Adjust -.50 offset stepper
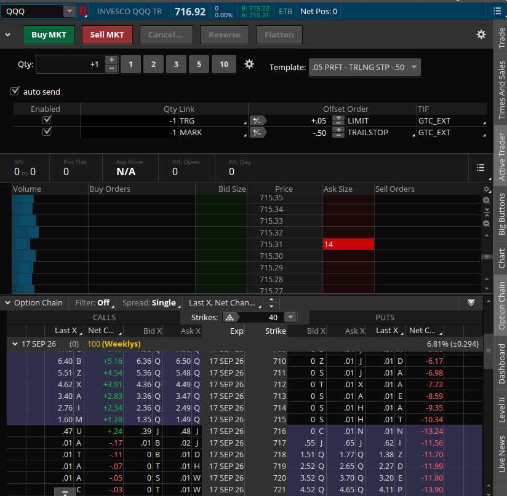The image size is (507, 496). click(x=338, y=132)
